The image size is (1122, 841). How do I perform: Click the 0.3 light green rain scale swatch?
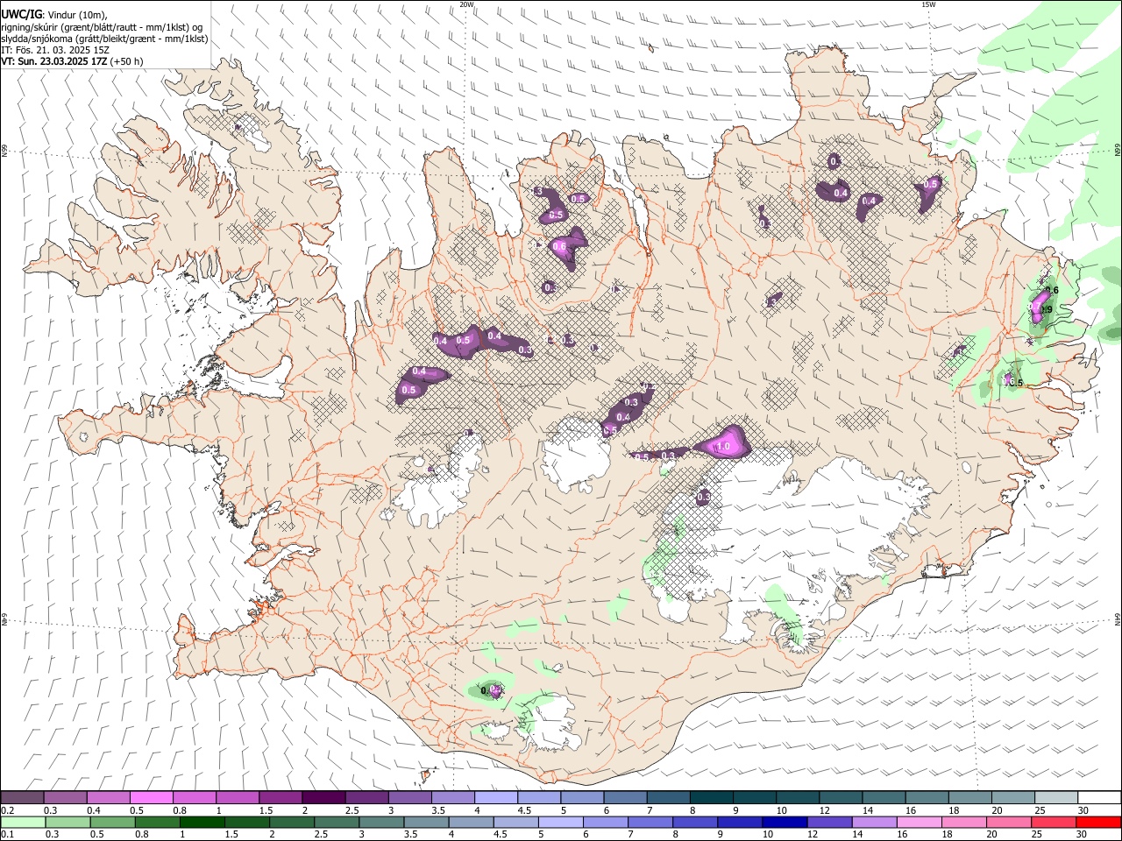(x=68, y=823)
